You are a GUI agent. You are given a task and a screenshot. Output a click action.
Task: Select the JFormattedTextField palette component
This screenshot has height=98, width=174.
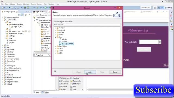[64, 81]
